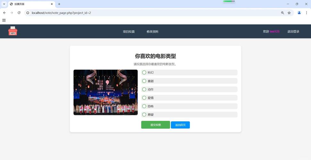311x160 pixels.
Task: Choose the 悬疑 radio option
Action: [144, 115]
